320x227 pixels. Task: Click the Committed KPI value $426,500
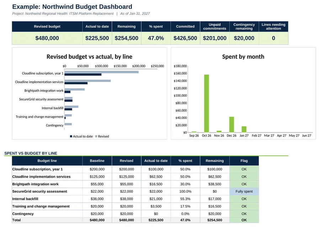point(185,38)
